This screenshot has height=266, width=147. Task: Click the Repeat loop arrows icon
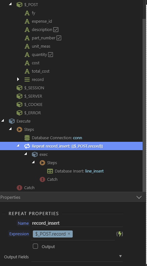[27, 146]
